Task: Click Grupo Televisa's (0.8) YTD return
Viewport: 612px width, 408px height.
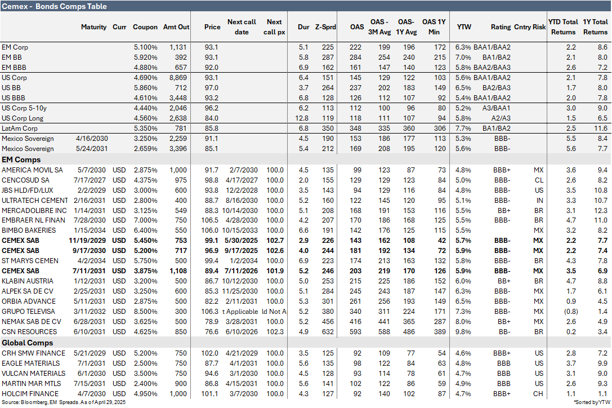Action: pyautogui.click(x=570, y=312)
